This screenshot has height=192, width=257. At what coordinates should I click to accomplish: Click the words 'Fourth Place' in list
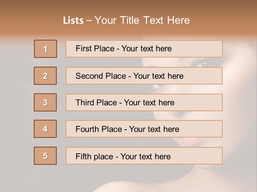[99, 129]
